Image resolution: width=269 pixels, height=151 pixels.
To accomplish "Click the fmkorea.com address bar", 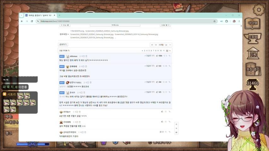I will point(126,21).
